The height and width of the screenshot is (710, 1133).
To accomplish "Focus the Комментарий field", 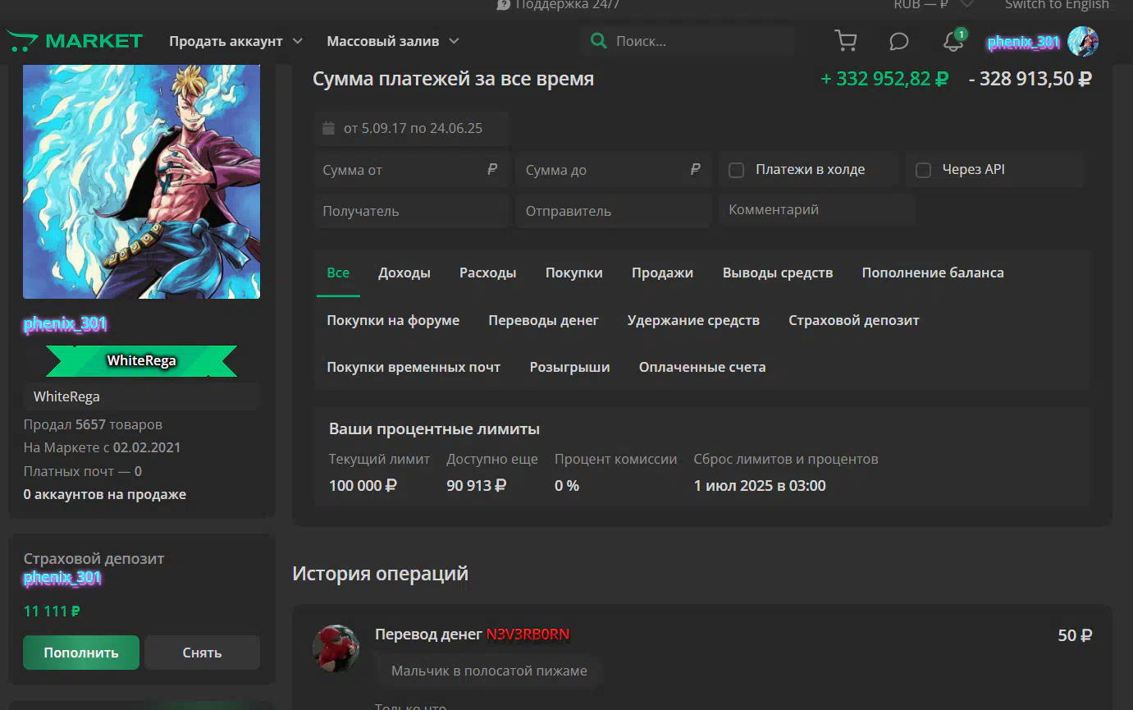I will [817, 209].
